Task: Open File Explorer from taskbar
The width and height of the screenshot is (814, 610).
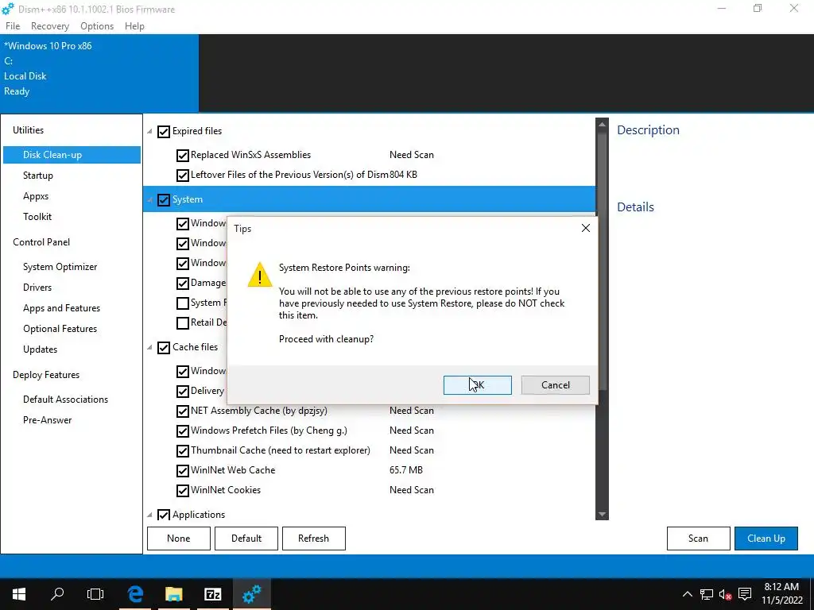Action: [174, 594]
